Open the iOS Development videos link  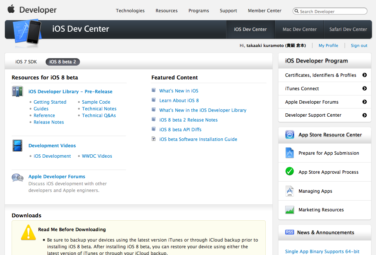[52, 156]
